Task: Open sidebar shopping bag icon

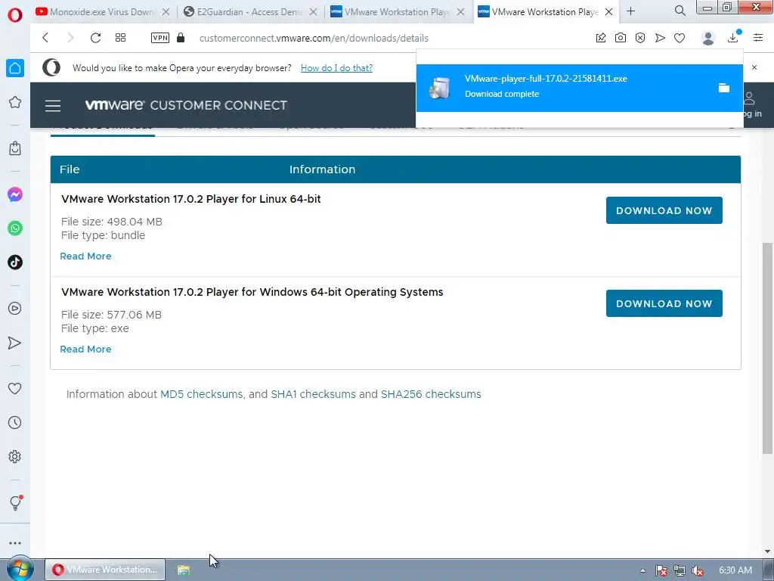Action: point(15,148)
